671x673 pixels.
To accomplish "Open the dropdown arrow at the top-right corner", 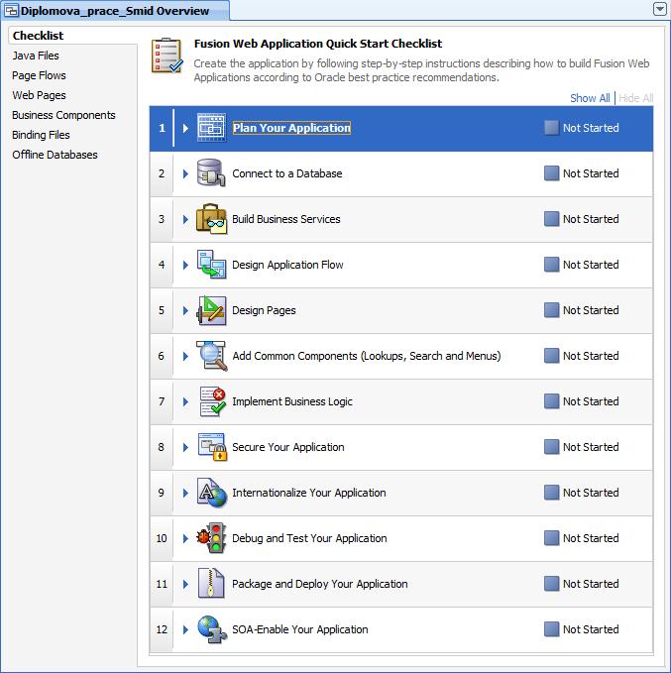I will pos(660,9).
